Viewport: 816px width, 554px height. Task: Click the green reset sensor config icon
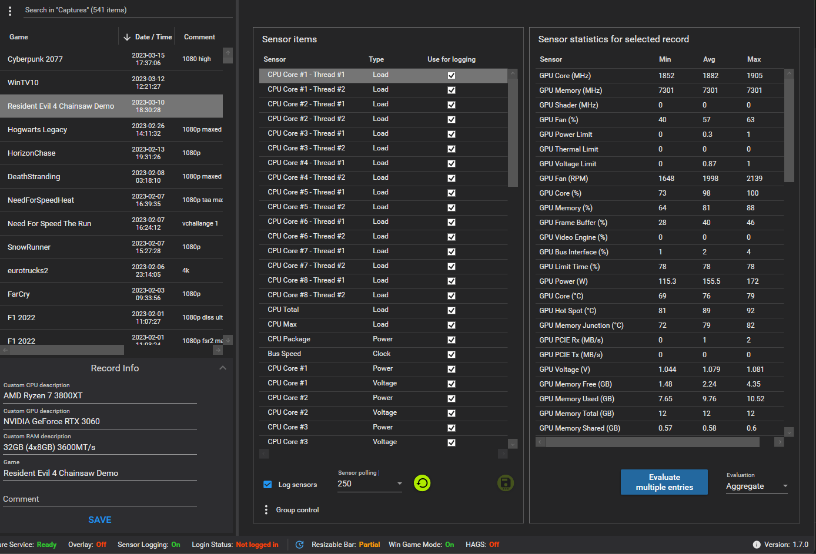tap(422, 483)
